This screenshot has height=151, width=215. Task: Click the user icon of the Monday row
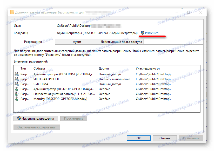pos(17,99)
